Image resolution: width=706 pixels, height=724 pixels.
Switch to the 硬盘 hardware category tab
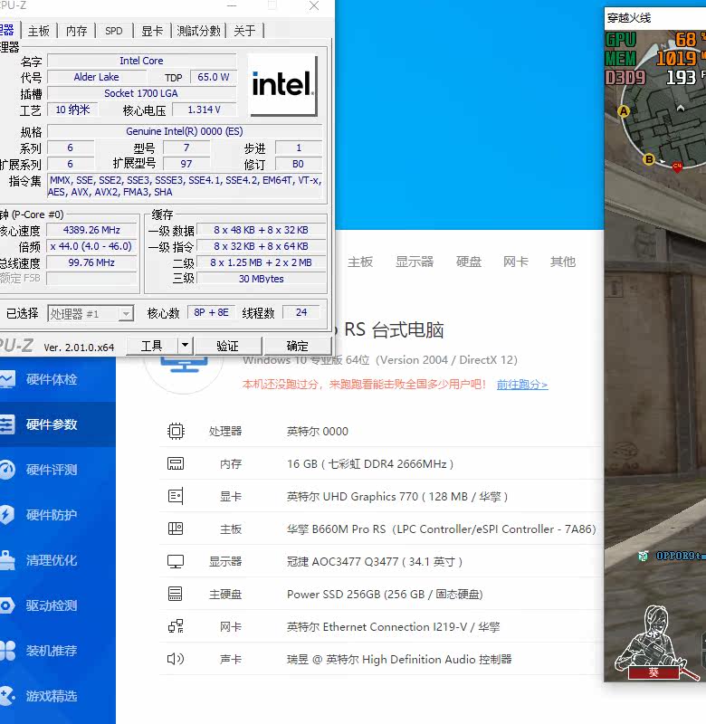tap(469, 262)
